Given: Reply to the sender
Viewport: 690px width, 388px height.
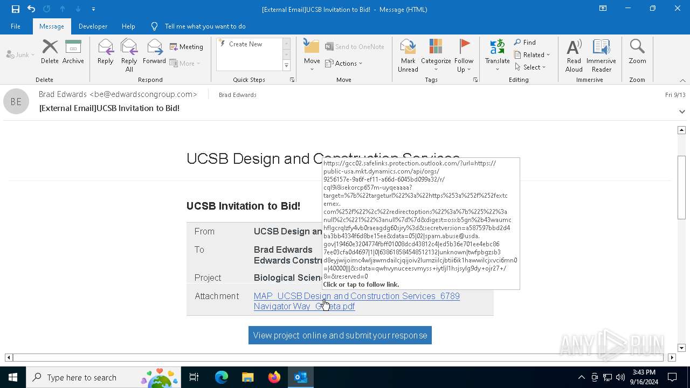Looking at the screenshot, I should (106, 52).
